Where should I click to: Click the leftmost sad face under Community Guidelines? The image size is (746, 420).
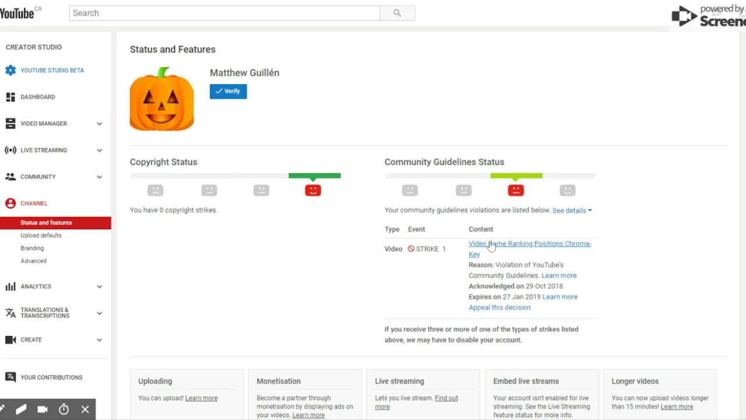(410, 190)
